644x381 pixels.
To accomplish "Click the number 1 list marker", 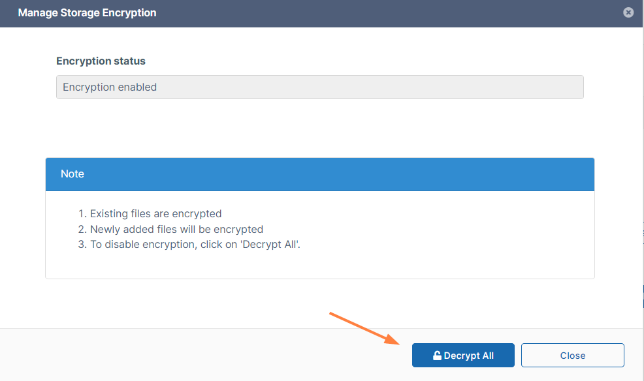I will [x=81, y=213].
